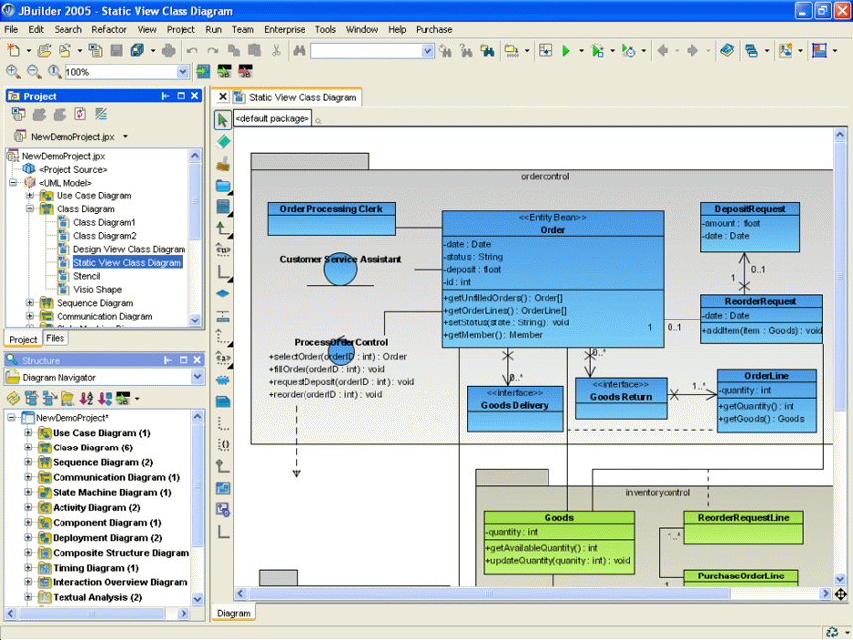
Task: Click the toolbar search input field
Action: tap(366, 51)
